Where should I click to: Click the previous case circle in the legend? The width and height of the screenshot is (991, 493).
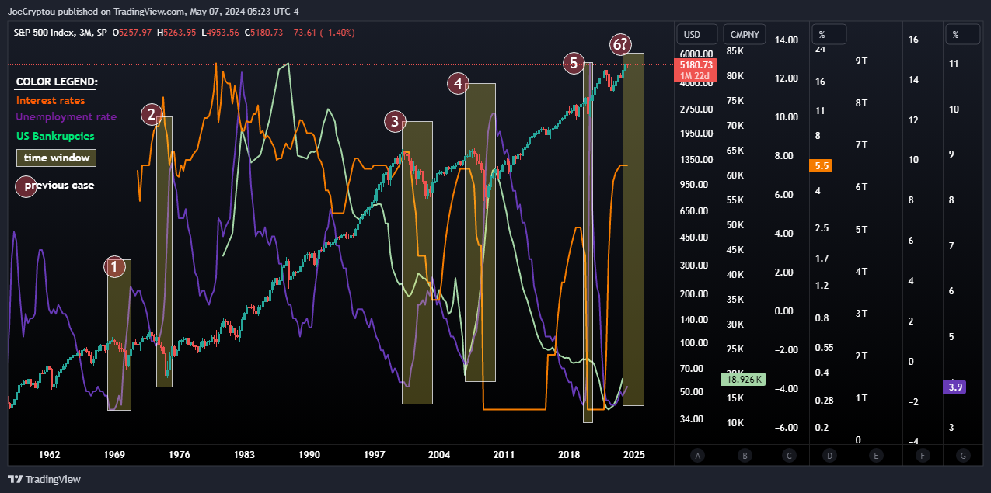(26, 186)
